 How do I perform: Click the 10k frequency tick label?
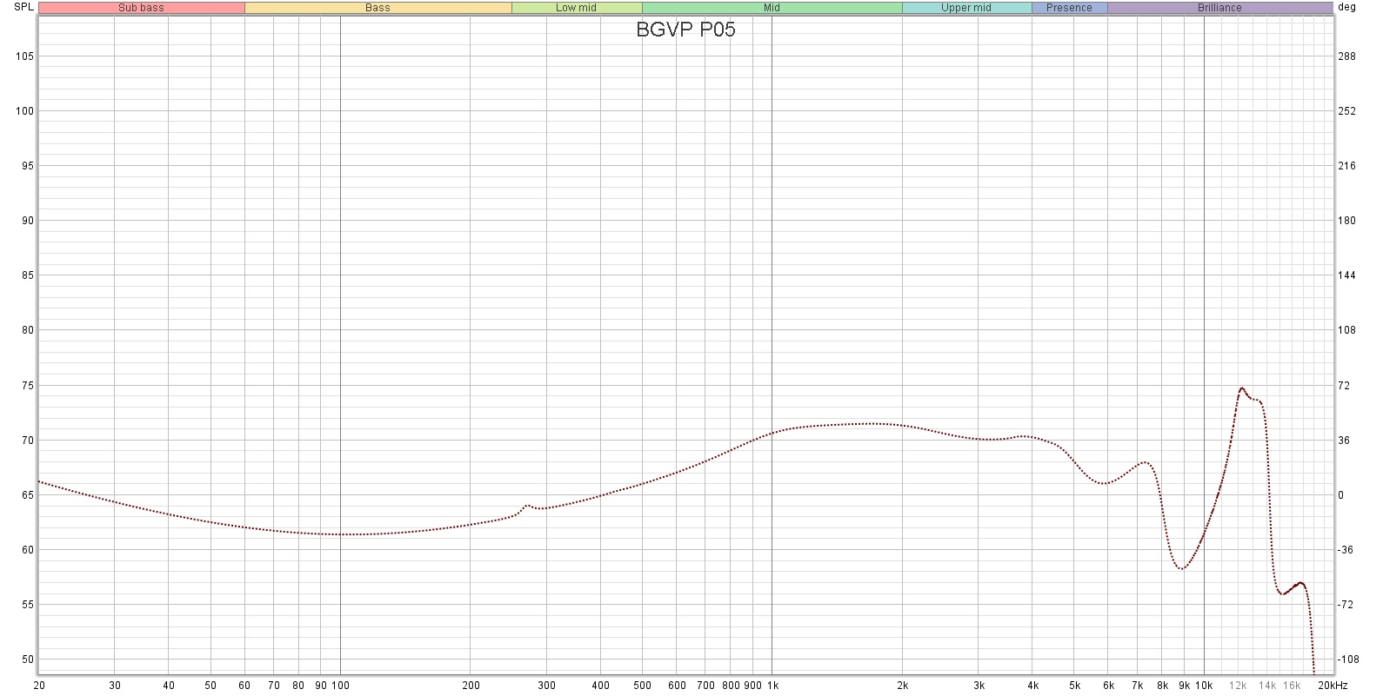(1204, 686)
